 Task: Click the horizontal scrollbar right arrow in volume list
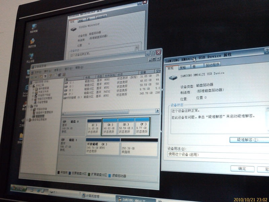point(157,111)
